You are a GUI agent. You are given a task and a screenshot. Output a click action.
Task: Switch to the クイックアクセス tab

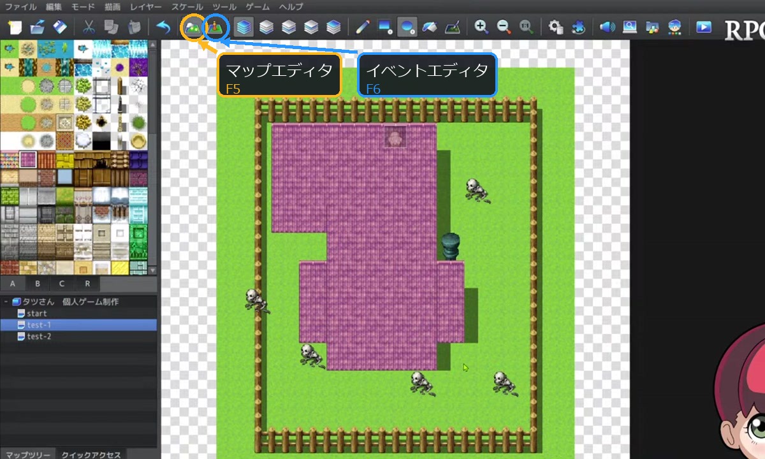91,454
